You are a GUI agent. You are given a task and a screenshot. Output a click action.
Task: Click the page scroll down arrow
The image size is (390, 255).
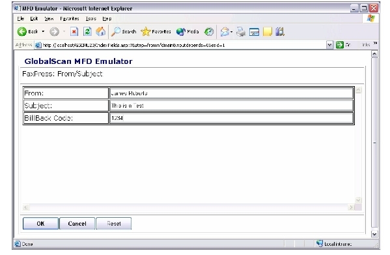coord(374,234)
